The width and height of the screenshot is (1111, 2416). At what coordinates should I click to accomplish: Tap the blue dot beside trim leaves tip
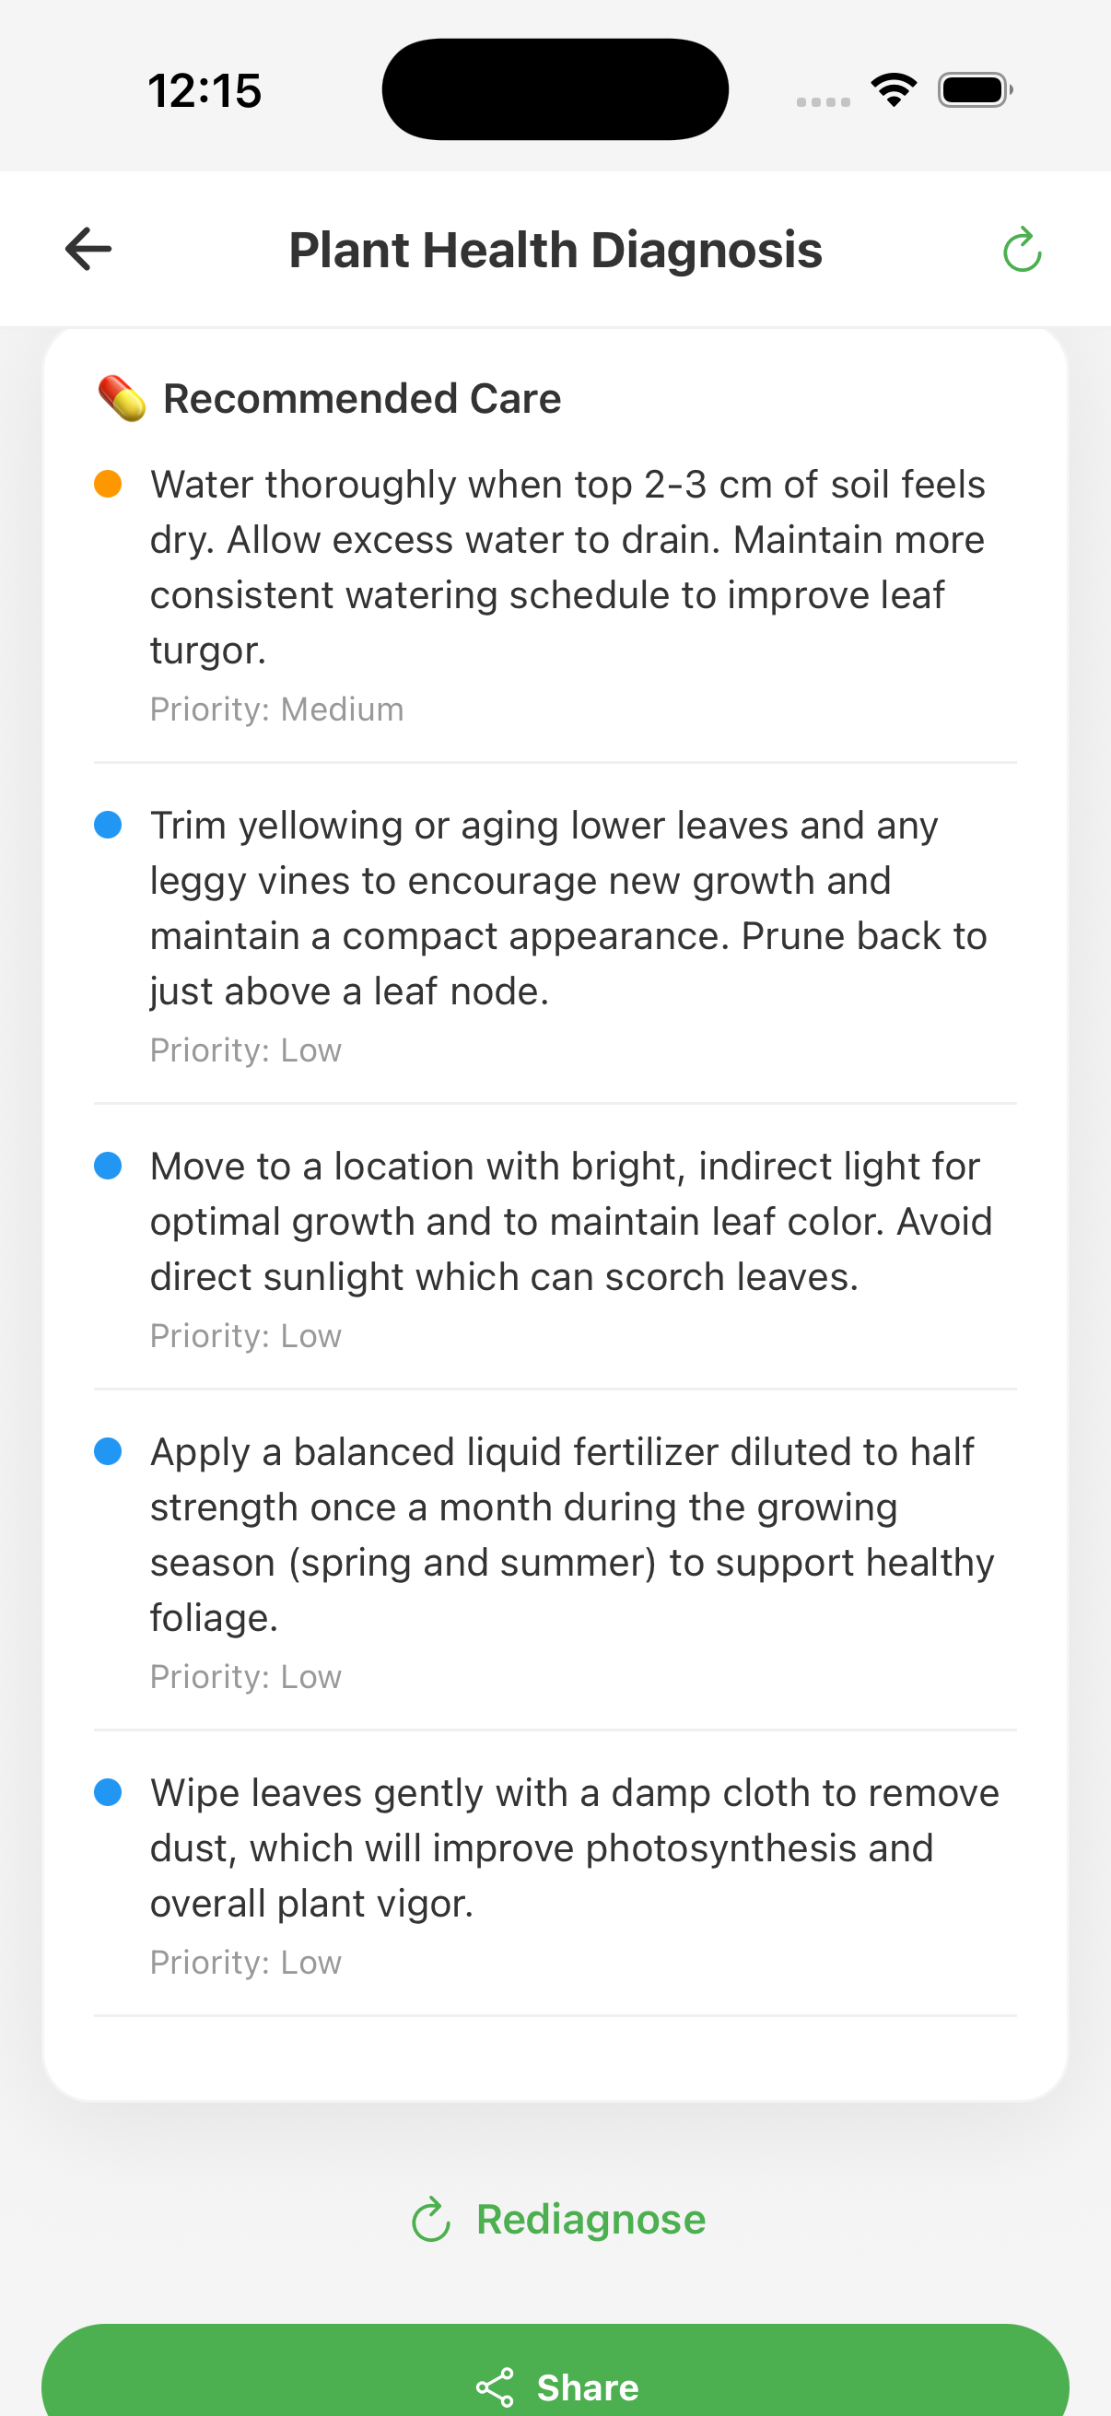(108, 825)
